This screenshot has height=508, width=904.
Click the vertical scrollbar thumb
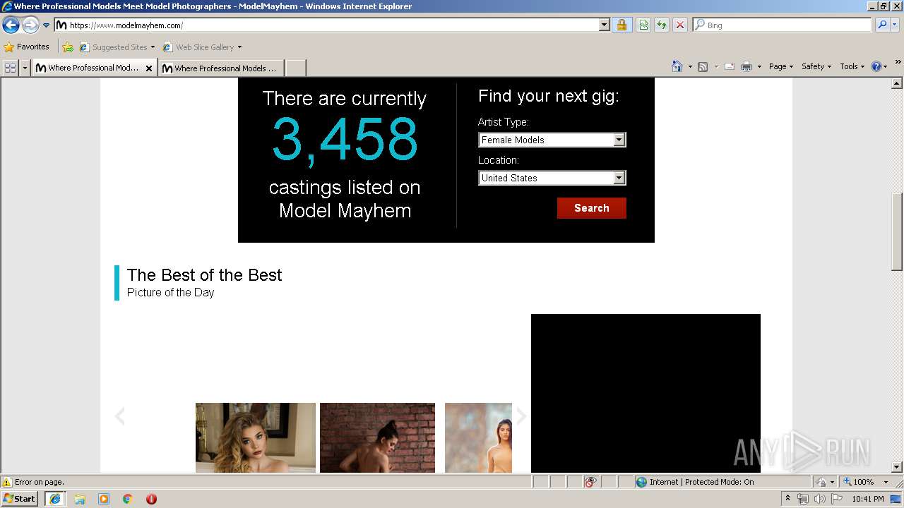click(x=897, y=231)
